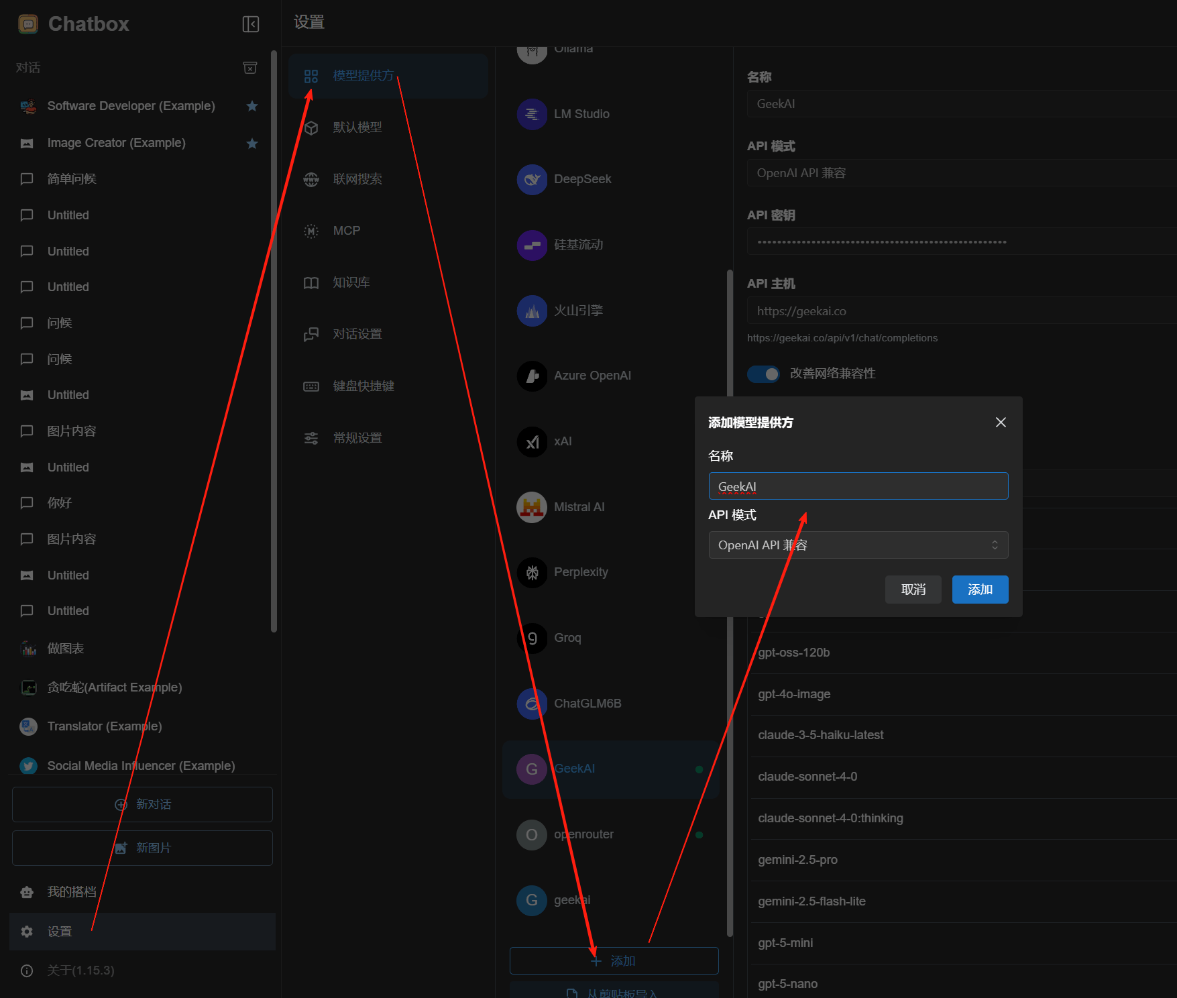Open the LM Studio provider icon
The width and height of the screenshot is (1177, 998).
(532, 114)
